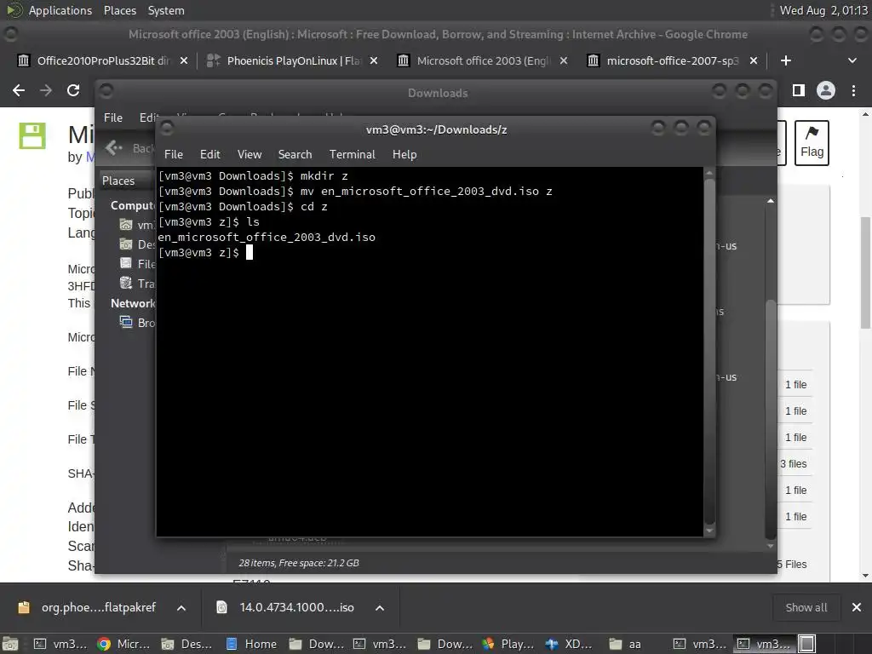Screen dimensions: 872x654
Task: Close the Microsoft office 2003 tab
Action: click(564, 60)
